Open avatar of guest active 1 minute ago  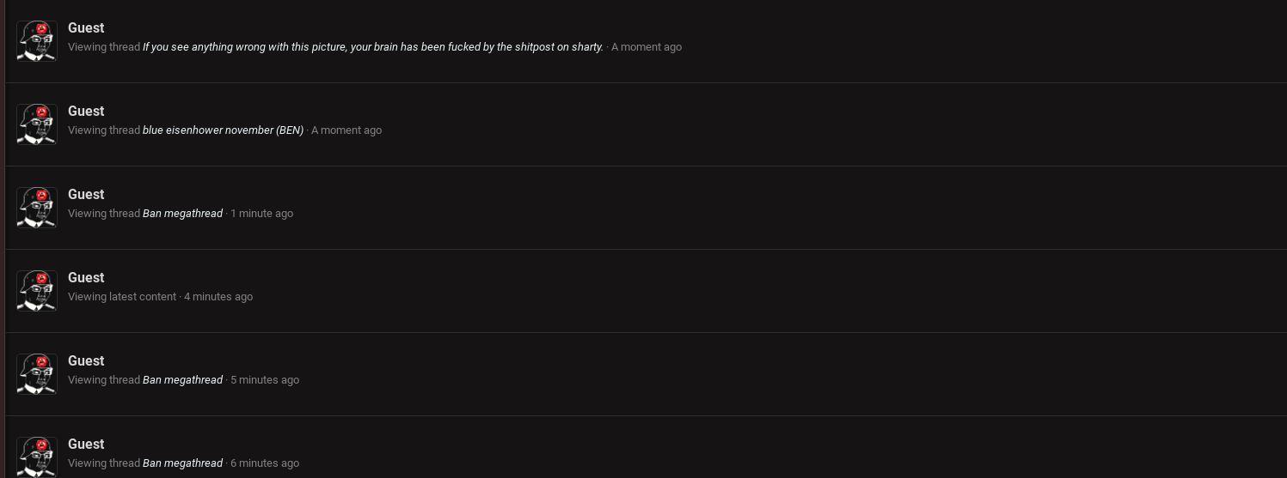(37, 208)
